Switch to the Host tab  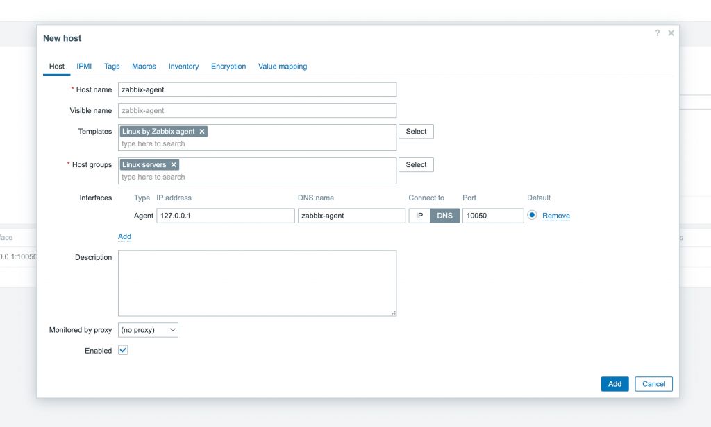click(x=57, y=66)
